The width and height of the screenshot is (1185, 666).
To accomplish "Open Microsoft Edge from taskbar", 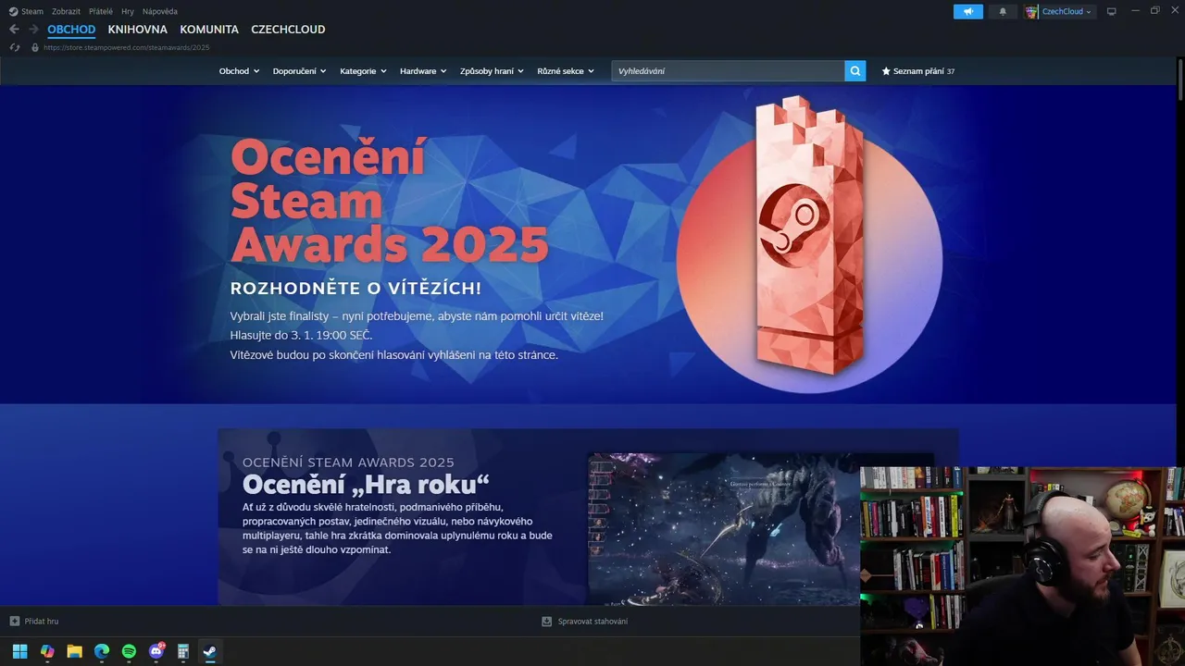I will click(x=102, y=651).
